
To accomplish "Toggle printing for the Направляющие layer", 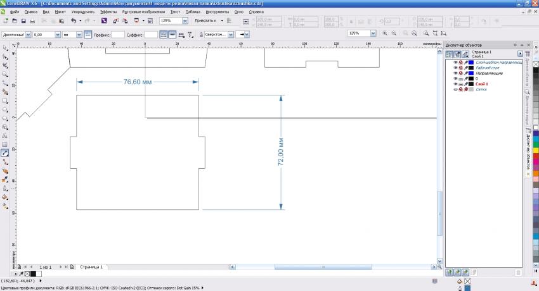I will 460,73.
